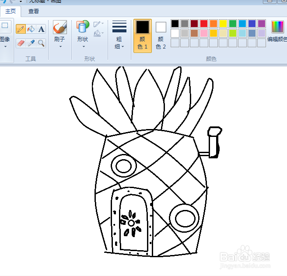The image size is (287, 276).
Task: Pick the brown palette swatch
Action: tap(194, 33)
